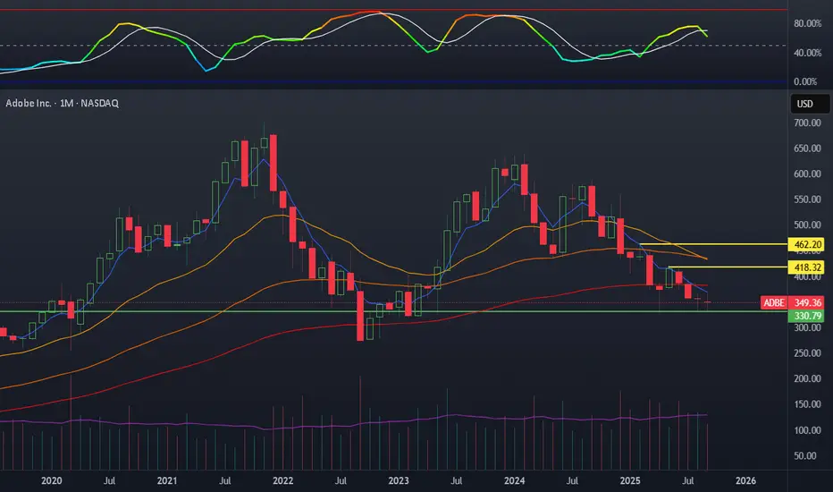Click the 2025 time axis label
The image size is (833, 492).
[x=630, y=481]
